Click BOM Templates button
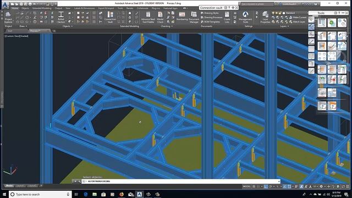This screenshot has height=198, width=352. point(210,22)
